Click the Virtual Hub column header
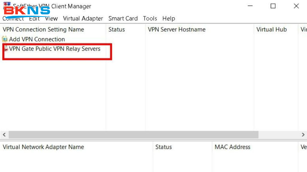307x172 pixels. 271,30
